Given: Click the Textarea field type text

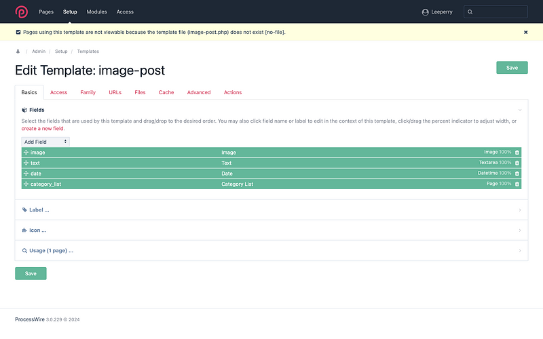Looking at the screenshot, I should [x=488, y=162].
